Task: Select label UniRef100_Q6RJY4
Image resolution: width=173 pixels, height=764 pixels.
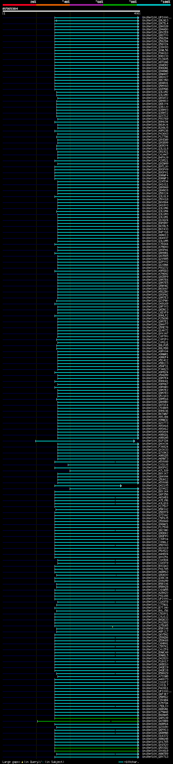Action: coord(155,104)
